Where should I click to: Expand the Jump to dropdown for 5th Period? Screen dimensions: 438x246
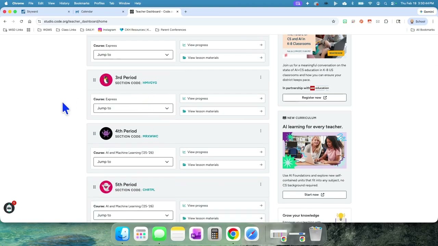133,215
